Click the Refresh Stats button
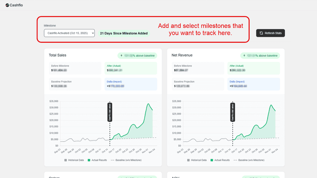Viewport: 317px width, 178px height. 270,33
